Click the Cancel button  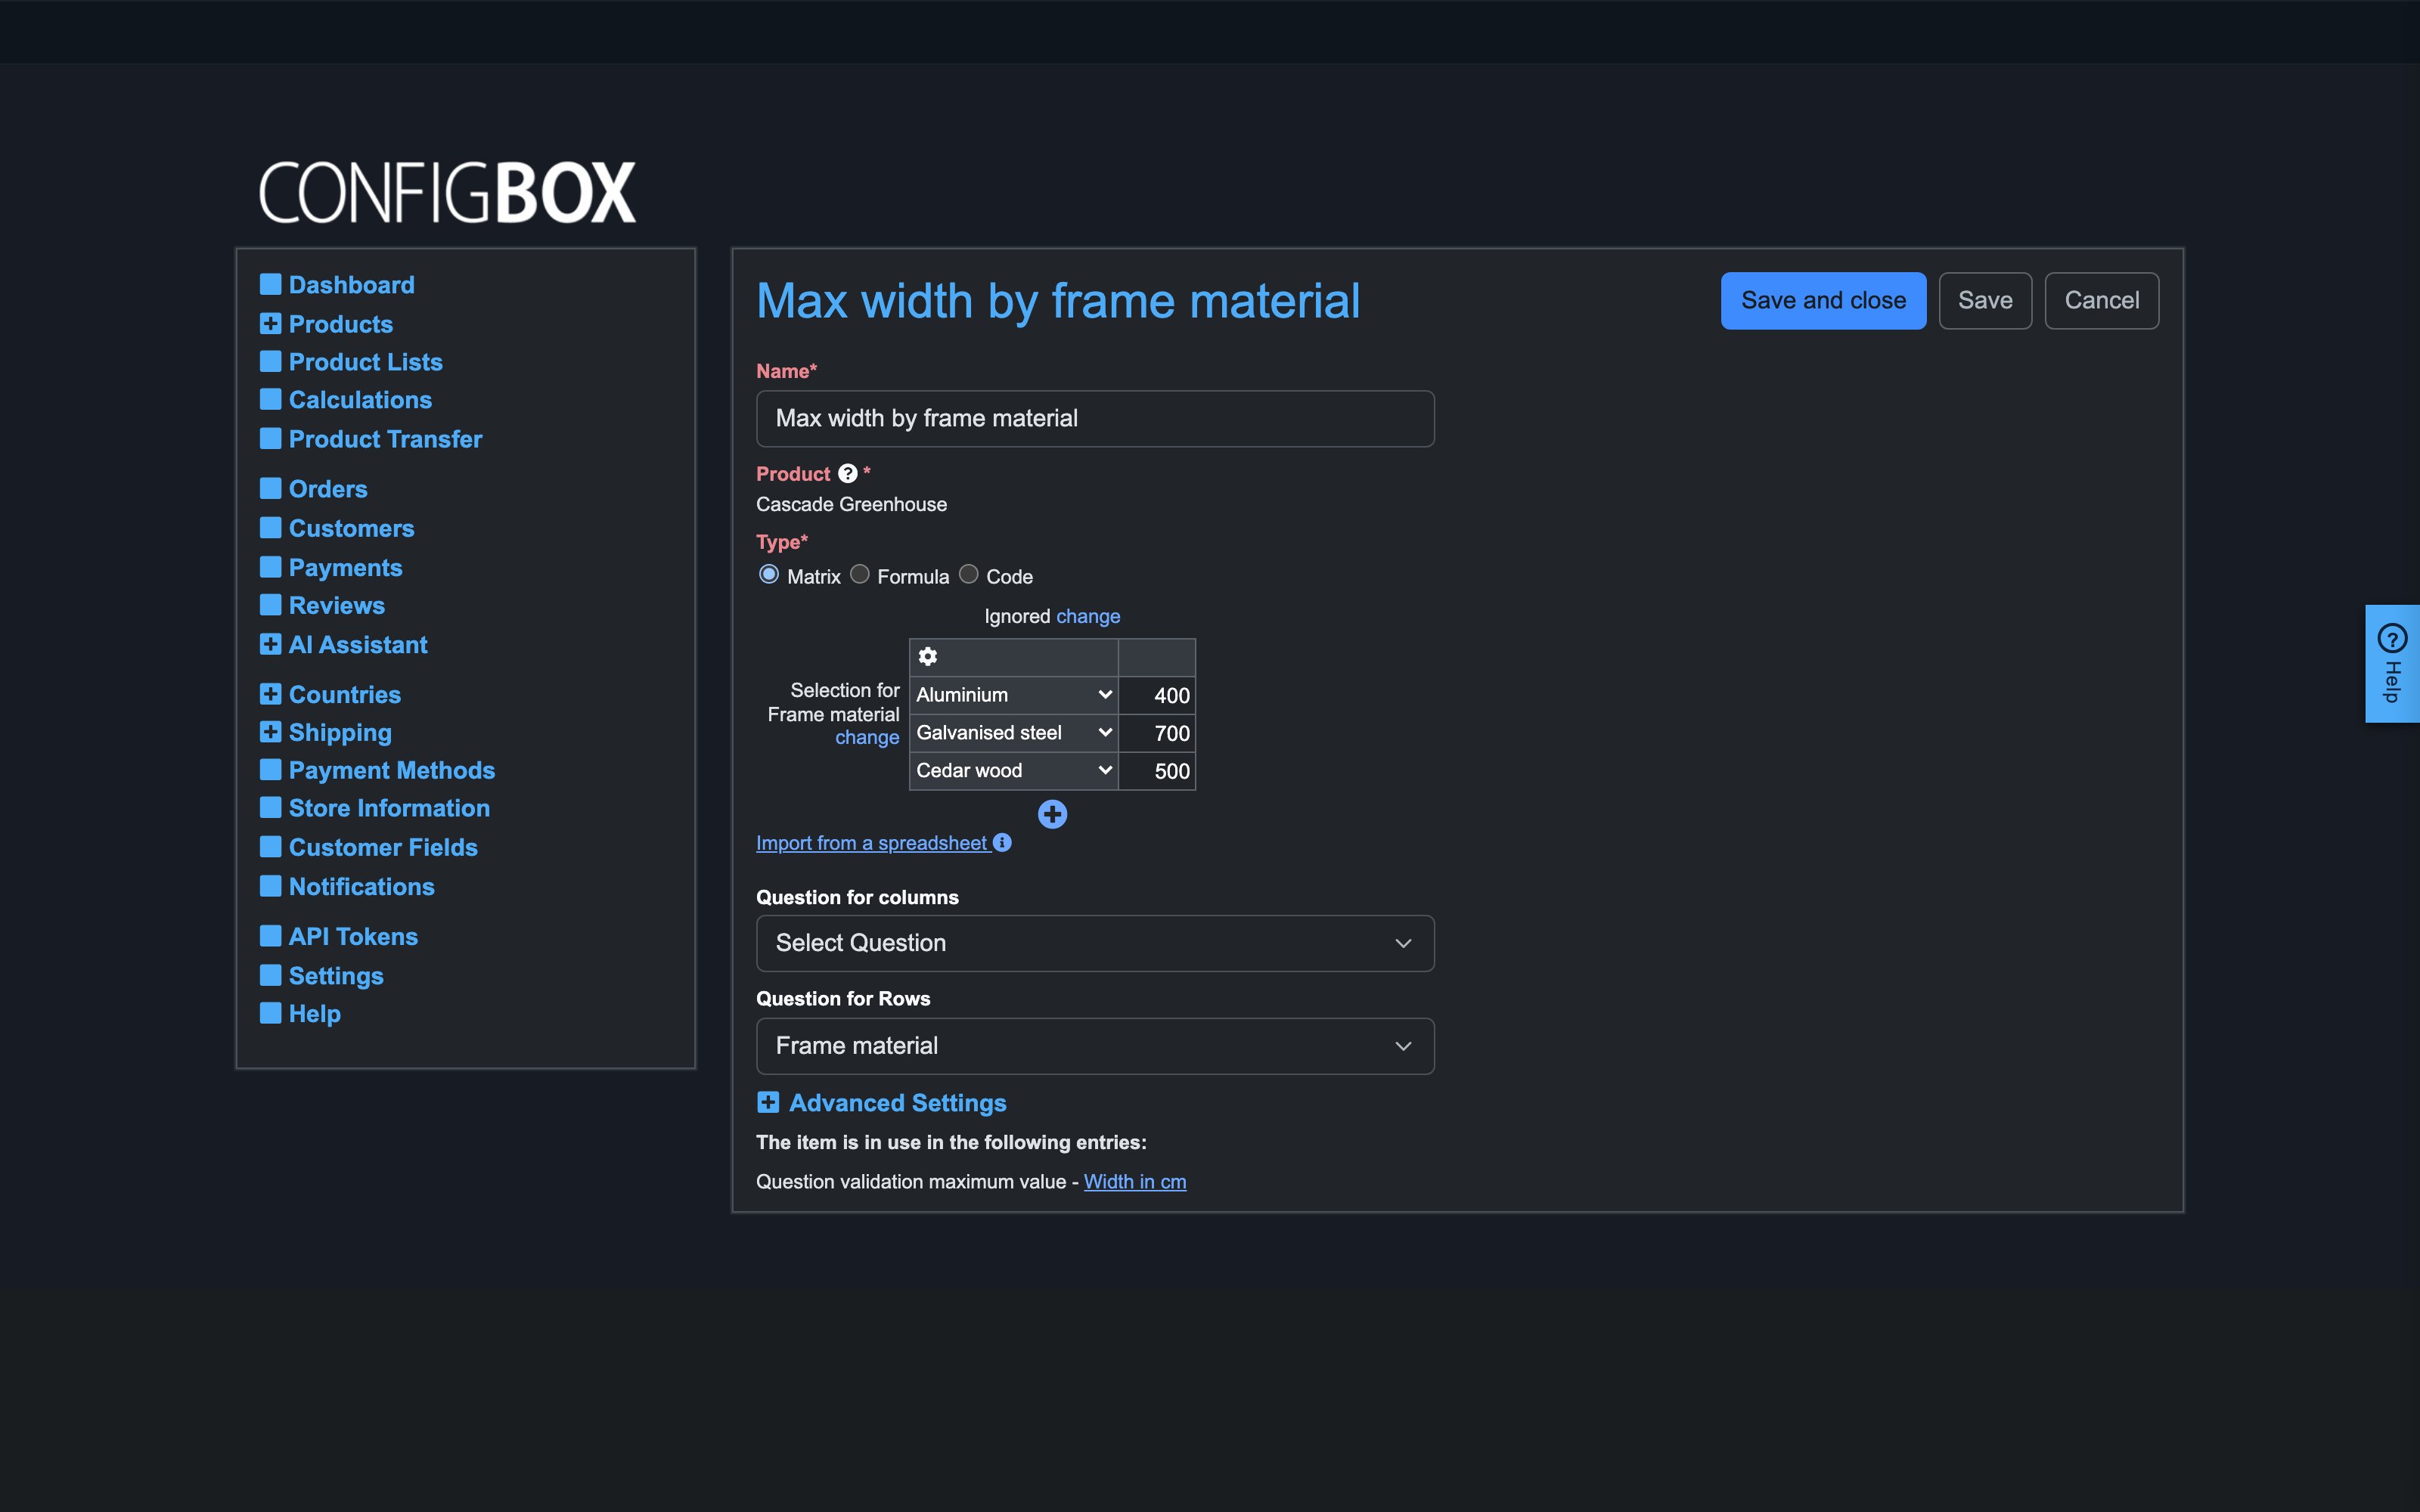point(2101,300)
